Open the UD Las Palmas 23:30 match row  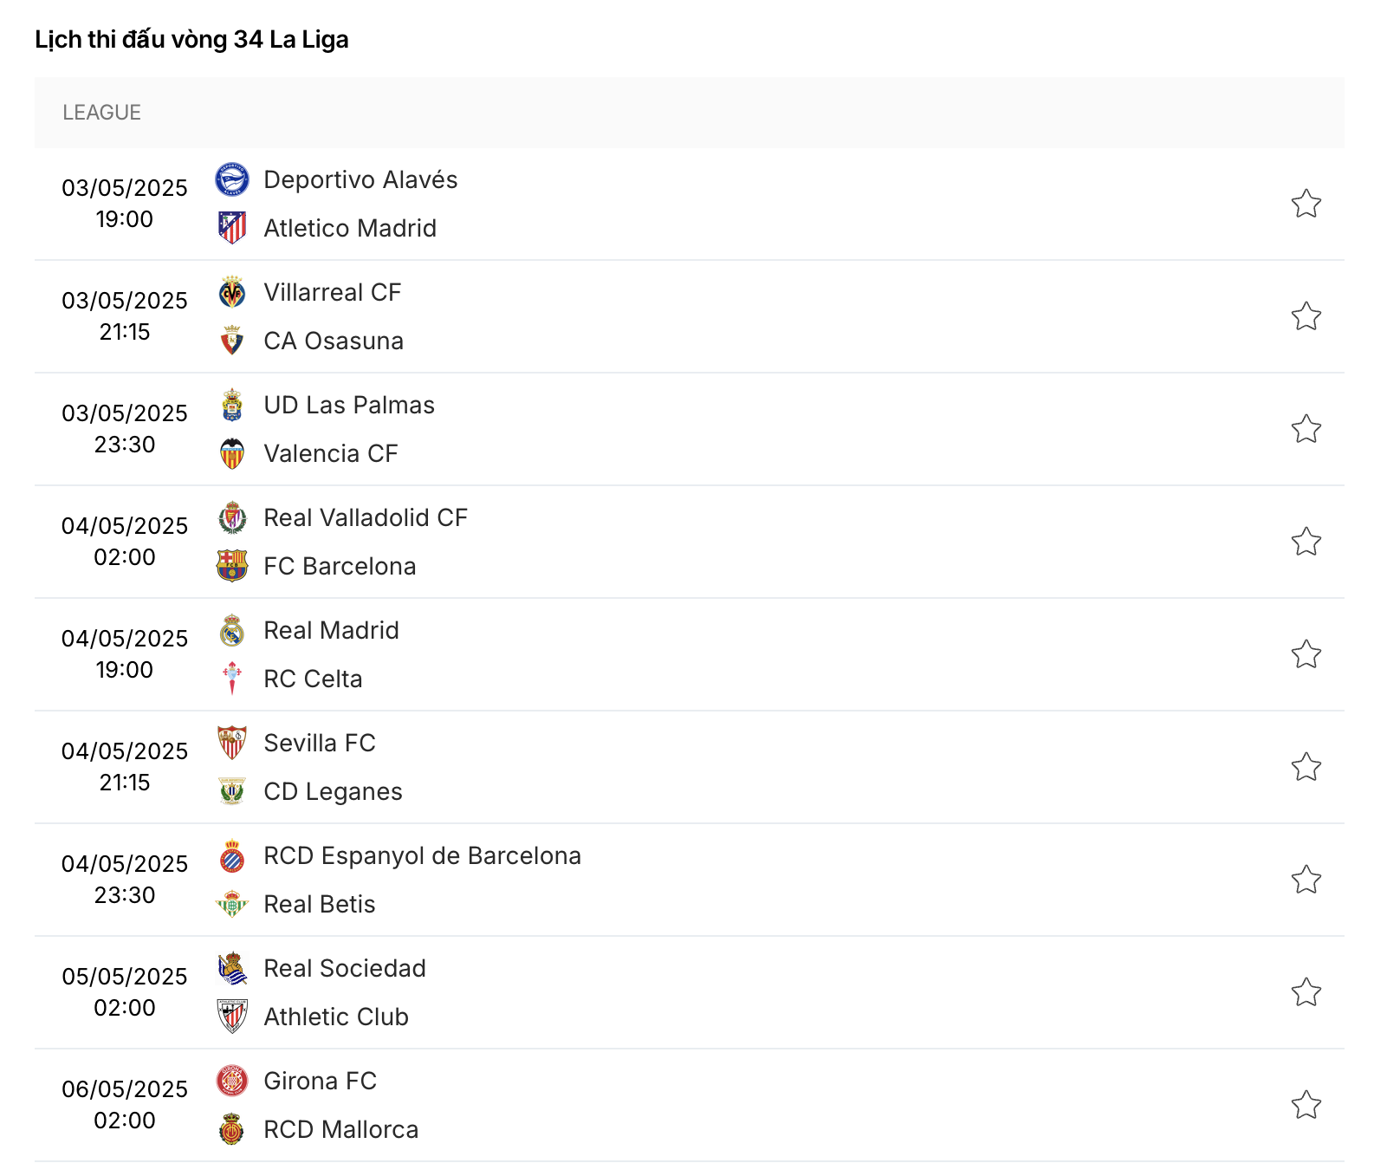point(690,429)
